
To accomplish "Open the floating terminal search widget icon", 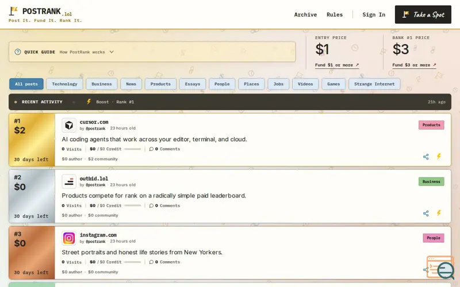I will pyautogui.click(x=440, y=267).
